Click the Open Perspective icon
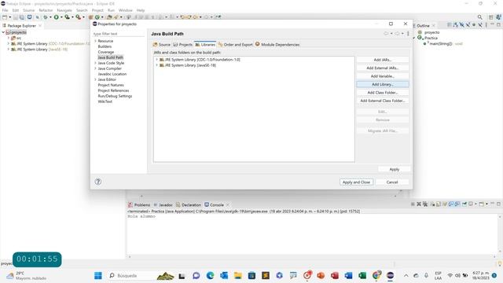Image resolution: width=503 pixels, height=283 pixels. click(491, 17)
